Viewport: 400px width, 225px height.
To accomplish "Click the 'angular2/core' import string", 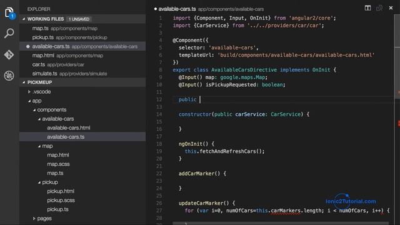I will [x=311, y=18].
